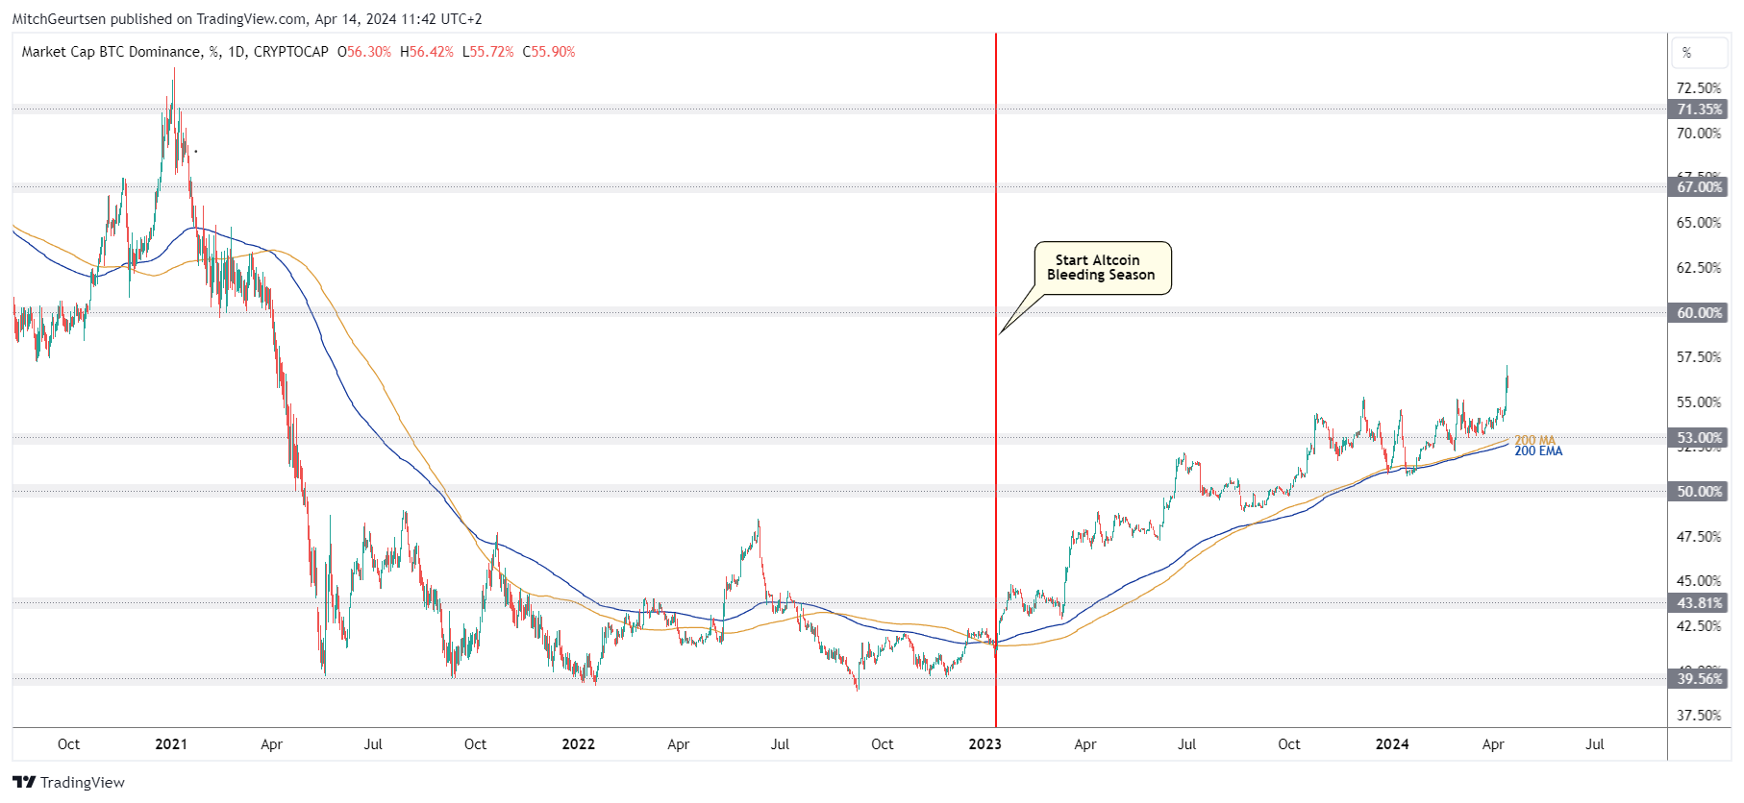This screenshot has width=1744, height=803.
Task: Pick the 50.00% level label on axis
Action: 1699,492
